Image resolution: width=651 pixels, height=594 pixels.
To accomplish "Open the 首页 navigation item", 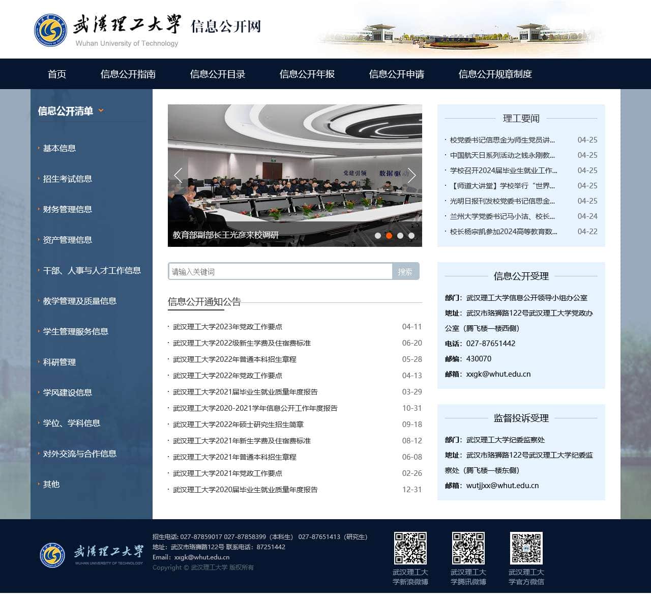I will tap(57, 74).
